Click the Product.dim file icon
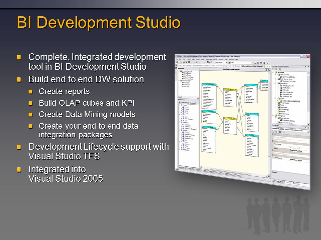This screenshot has width=321, height=240. 281,88
